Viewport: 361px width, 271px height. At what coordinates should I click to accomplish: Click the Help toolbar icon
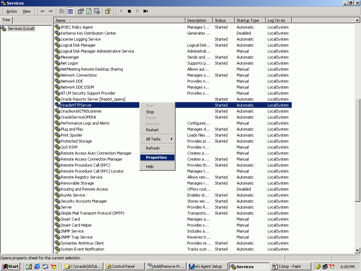[108, 11]
